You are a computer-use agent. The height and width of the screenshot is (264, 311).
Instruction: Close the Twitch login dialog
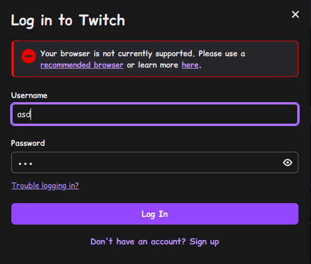pyautogui.click(x=295, y=14)
